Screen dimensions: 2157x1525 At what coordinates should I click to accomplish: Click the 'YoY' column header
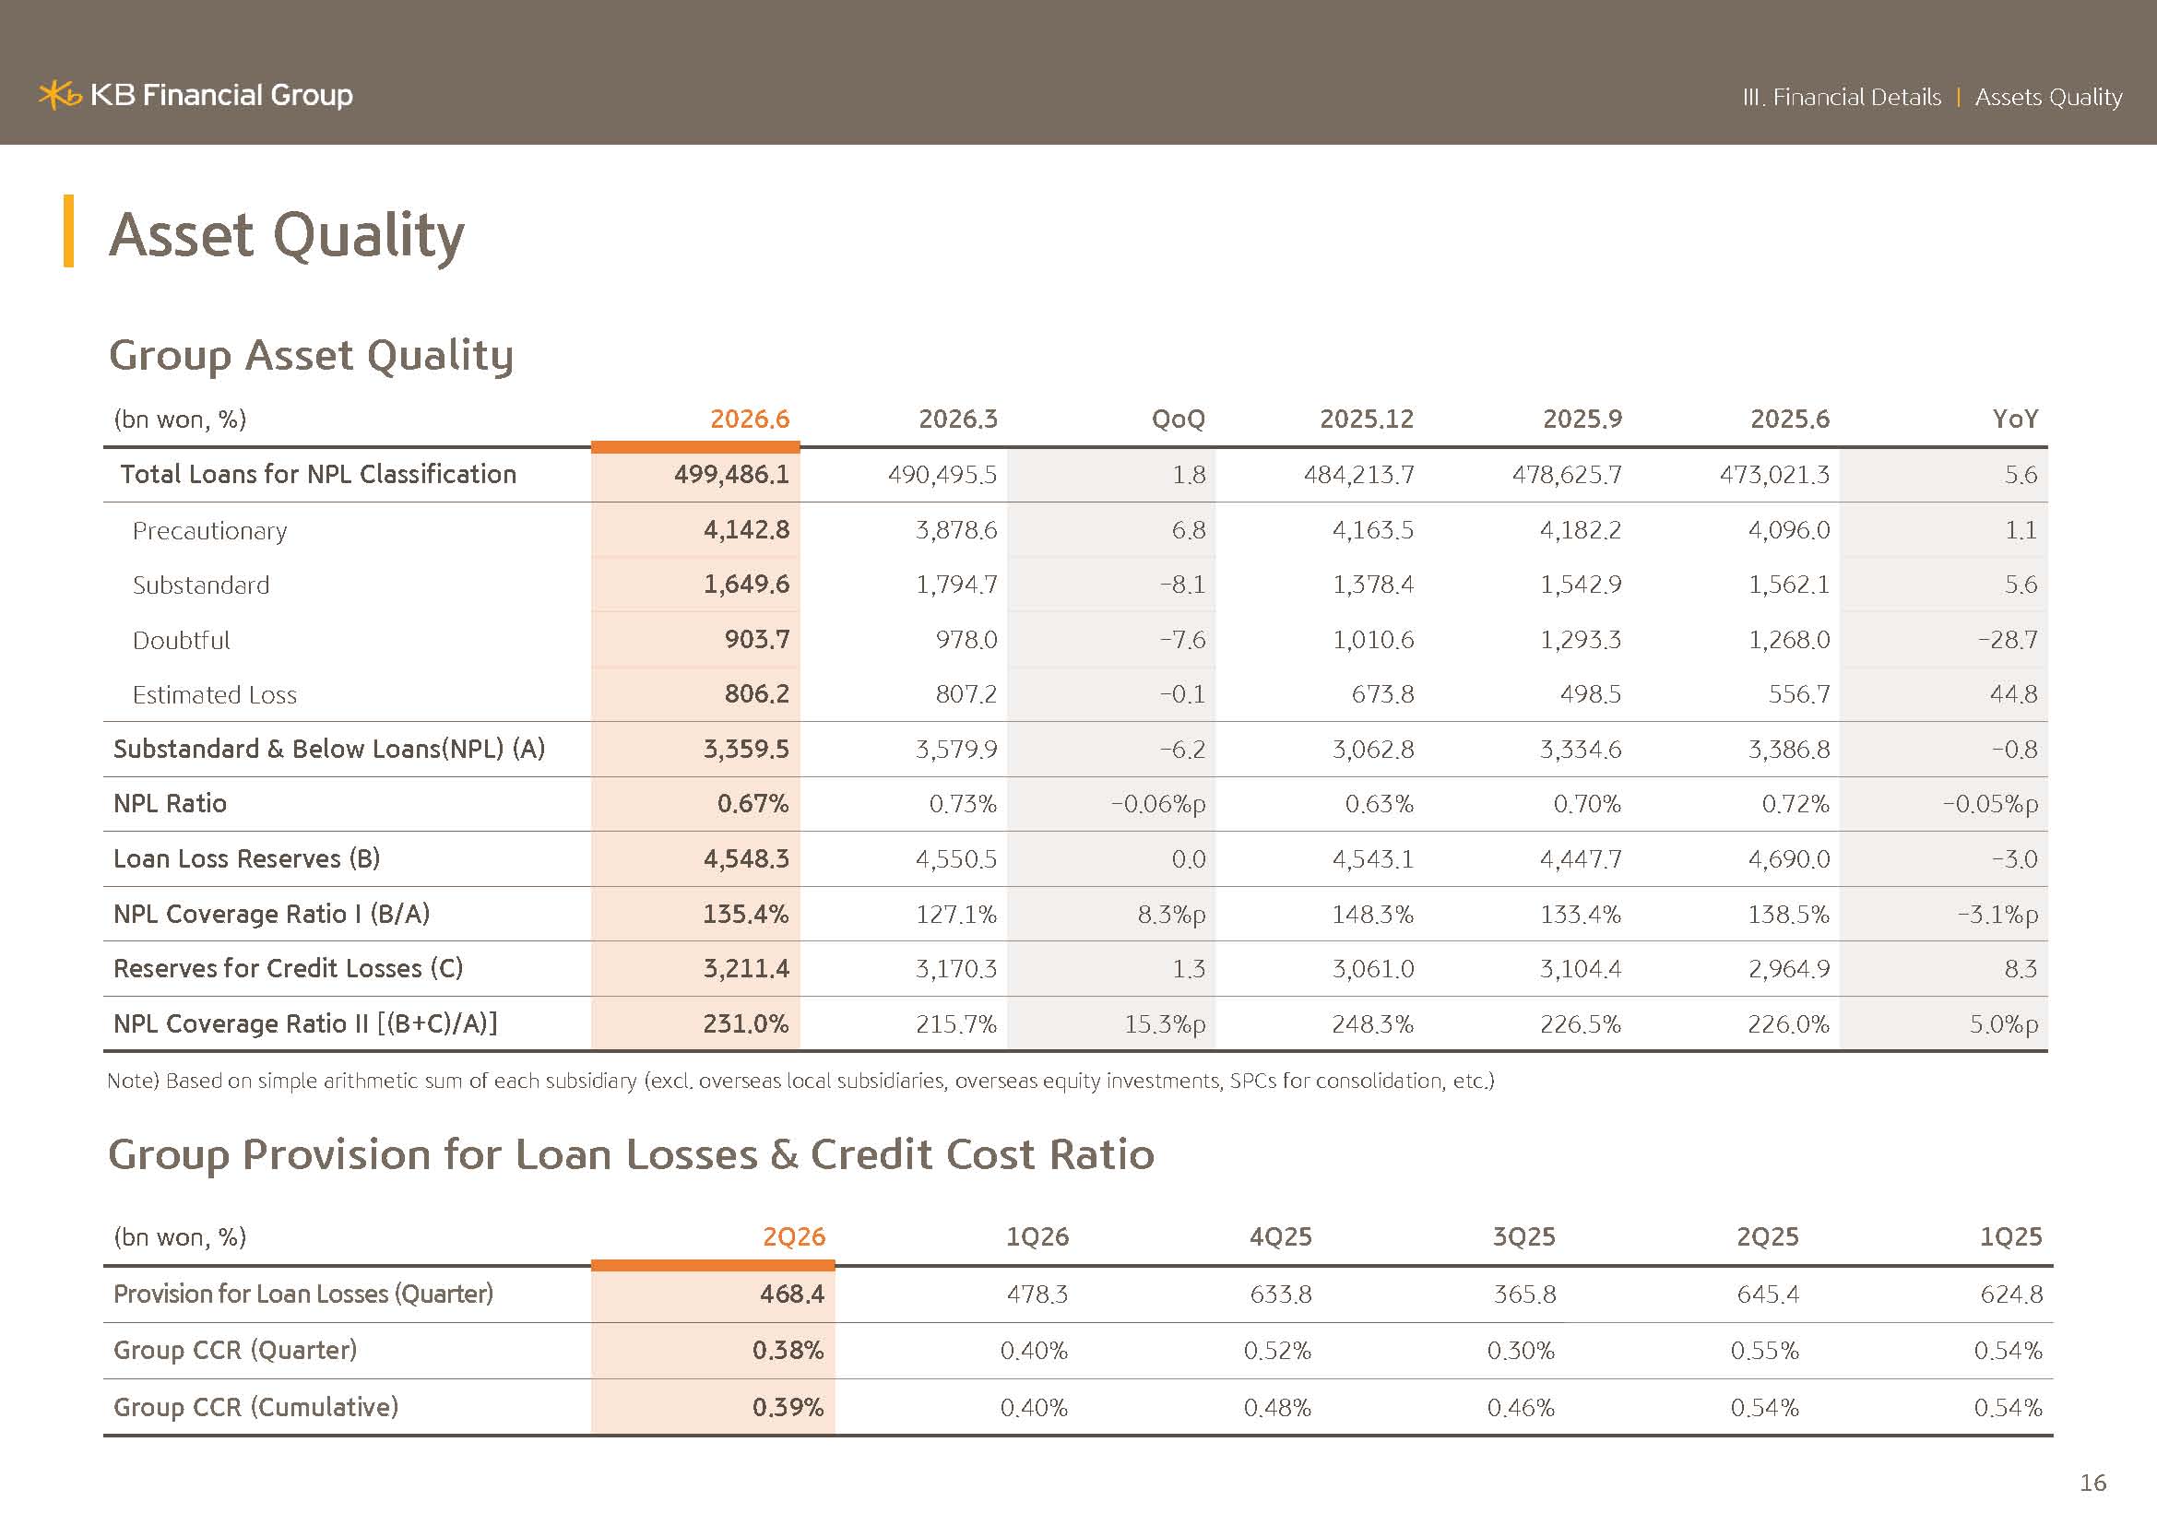click(x=2015, y=419)
